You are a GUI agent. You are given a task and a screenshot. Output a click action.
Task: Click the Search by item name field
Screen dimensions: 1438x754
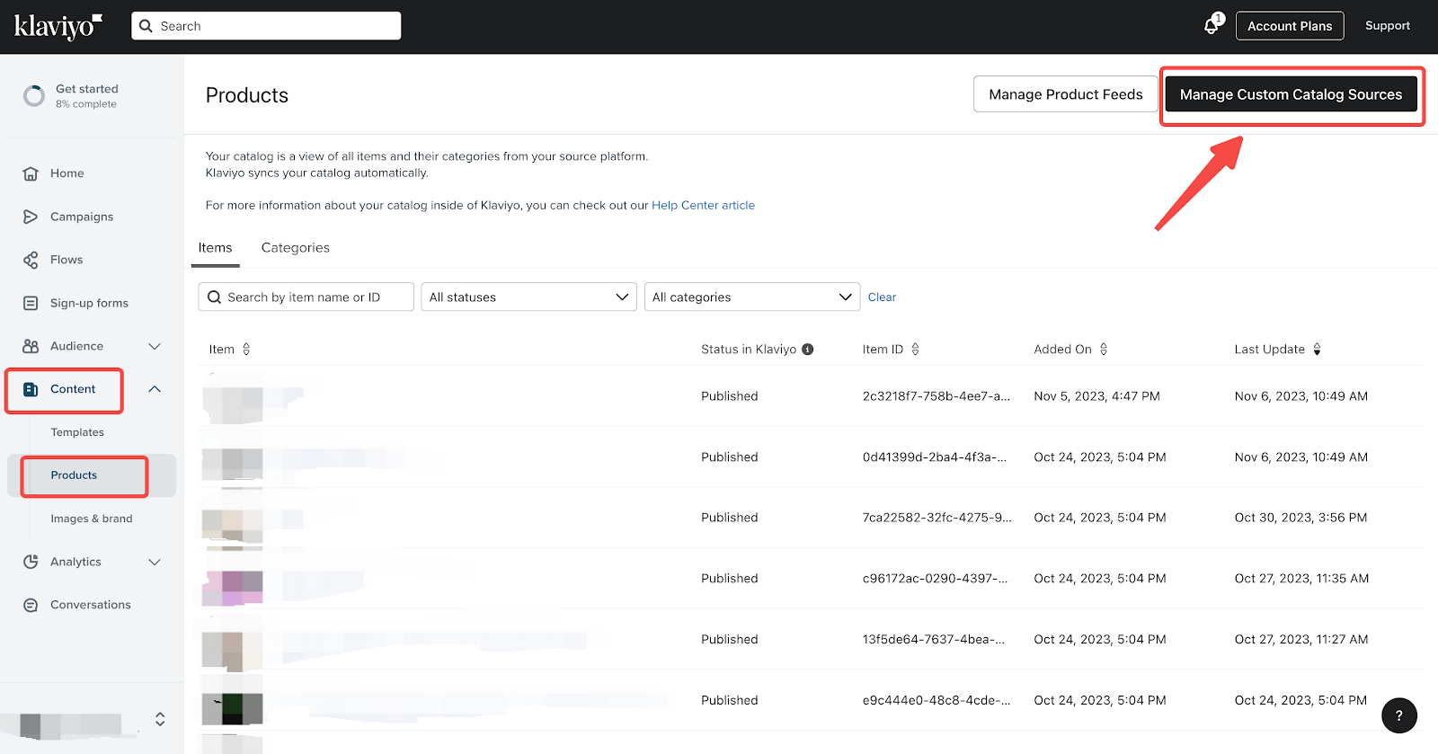(x=306, y=297)
